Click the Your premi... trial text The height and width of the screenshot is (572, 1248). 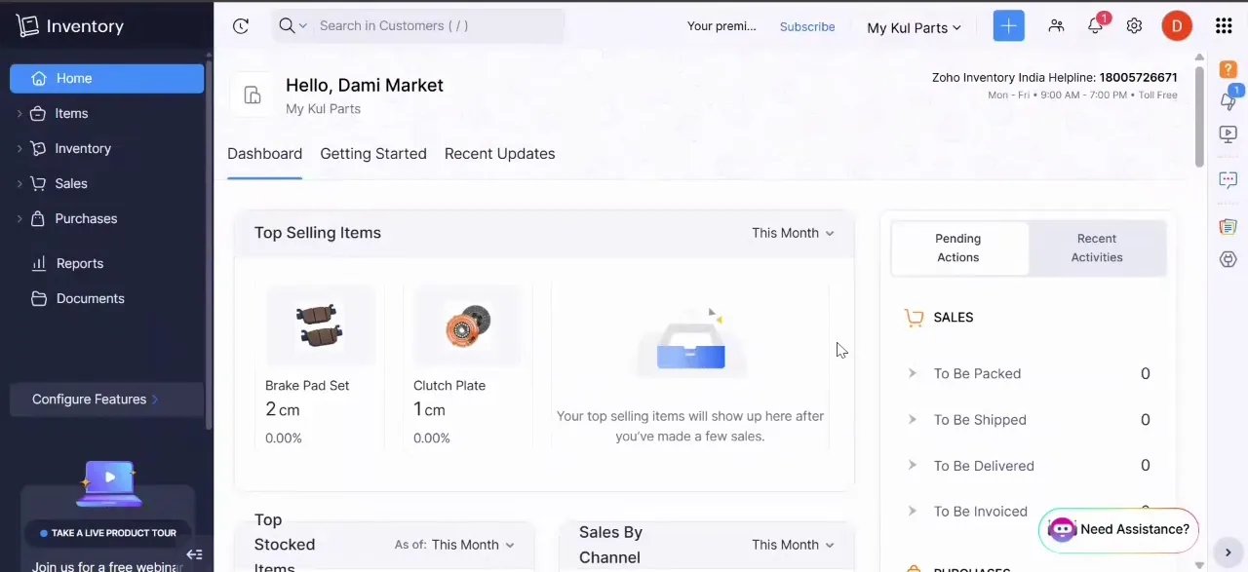(x=721, y=26)
